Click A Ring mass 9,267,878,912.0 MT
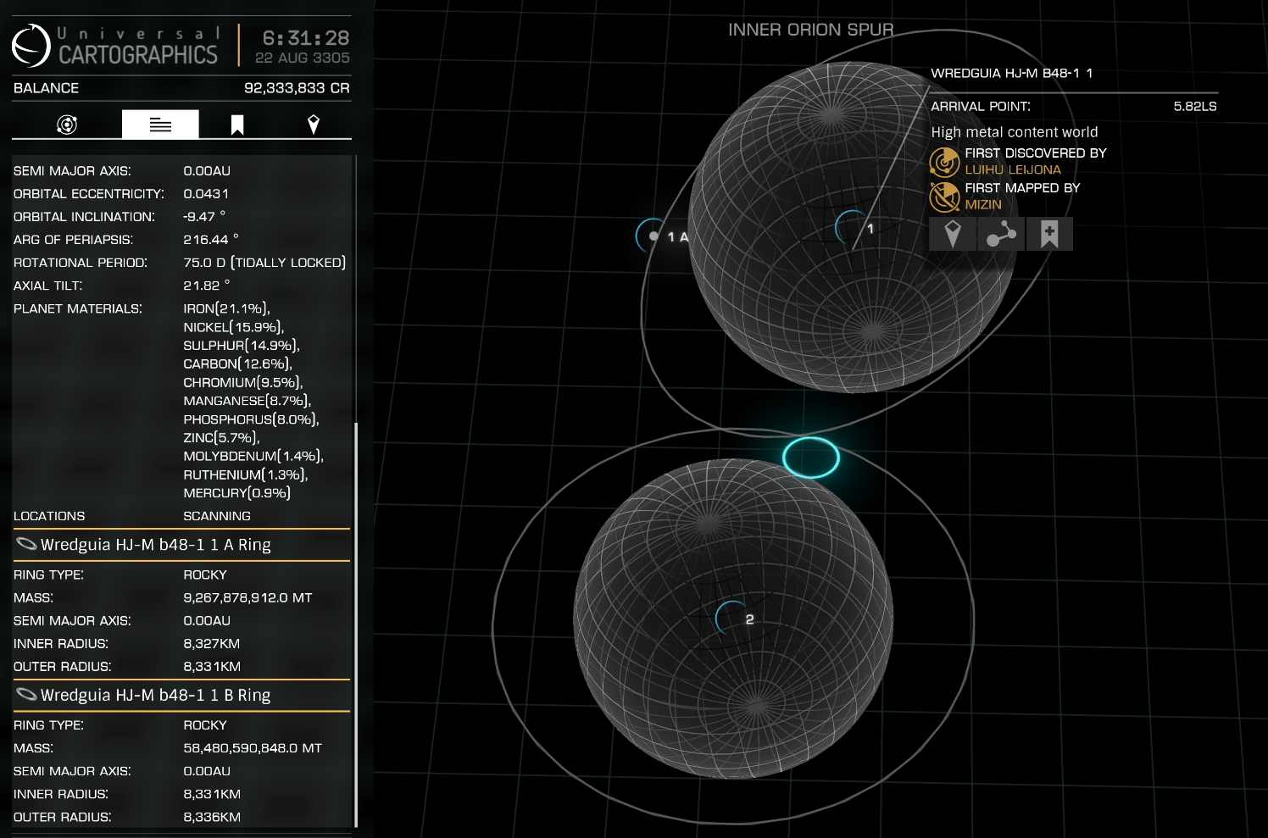 pos(247,597)
